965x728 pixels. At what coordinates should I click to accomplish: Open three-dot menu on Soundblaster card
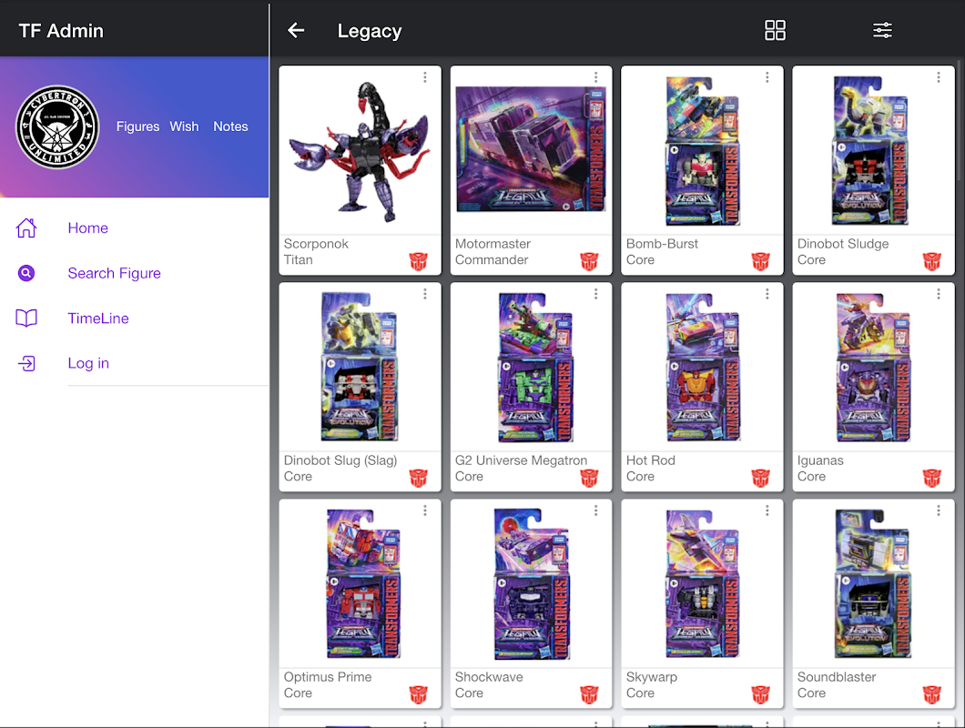tap(938, 511)
